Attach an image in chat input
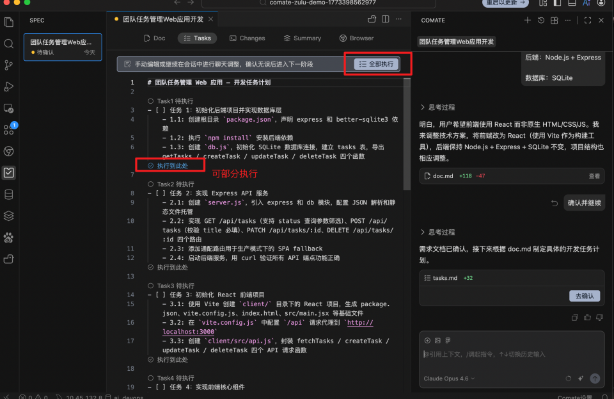Viewport: 614px width, 399px height. (437, 341)
